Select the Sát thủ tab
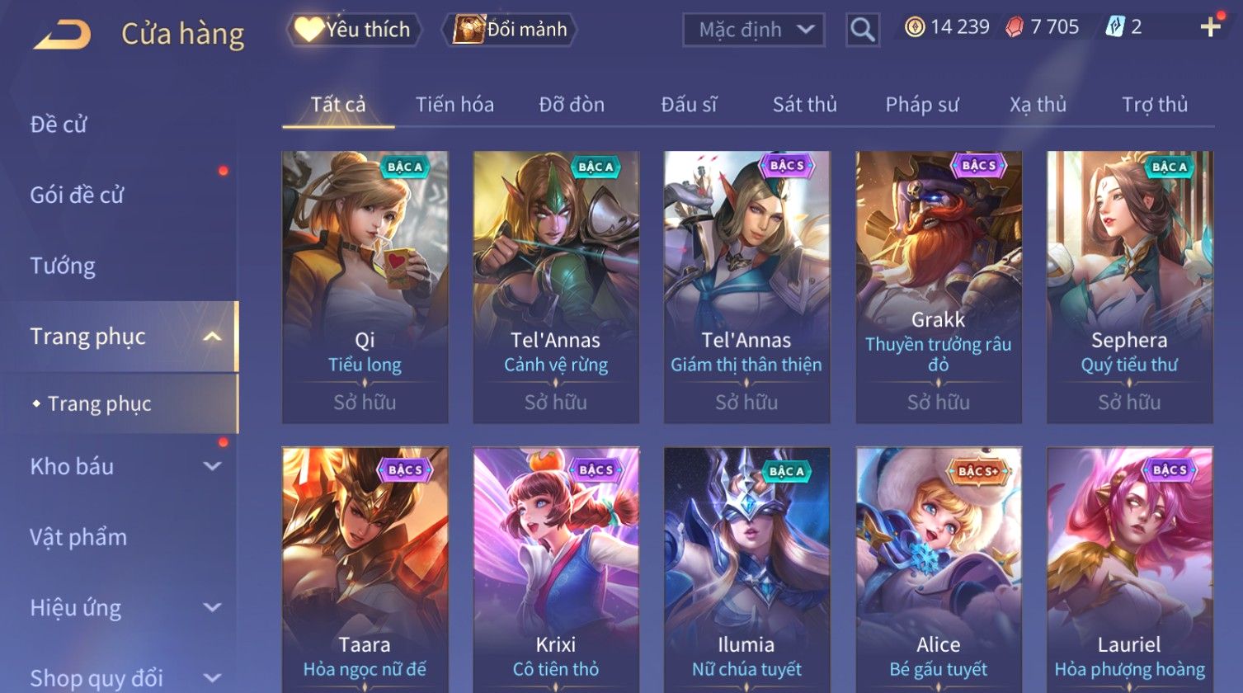1243x693 pixels. tap(804, 105)
